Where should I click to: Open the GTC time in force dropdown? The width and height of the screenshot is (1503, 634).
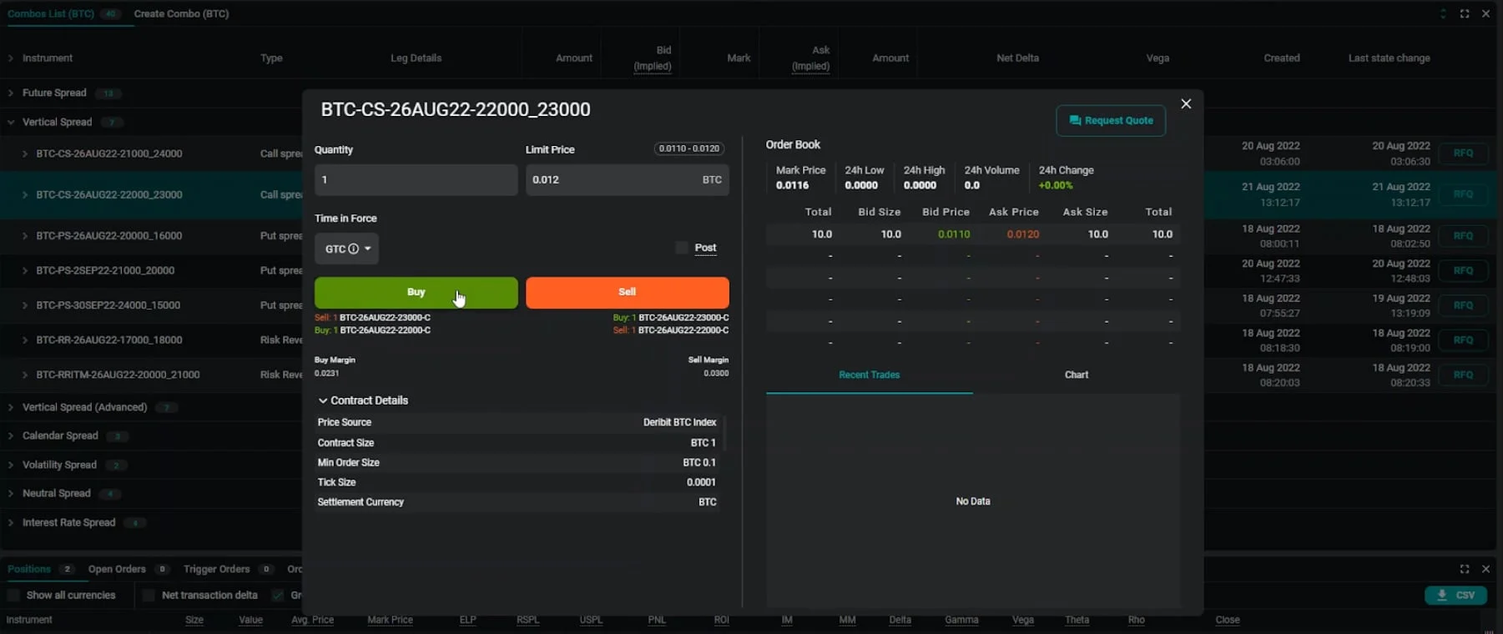(x=346, y=249)
